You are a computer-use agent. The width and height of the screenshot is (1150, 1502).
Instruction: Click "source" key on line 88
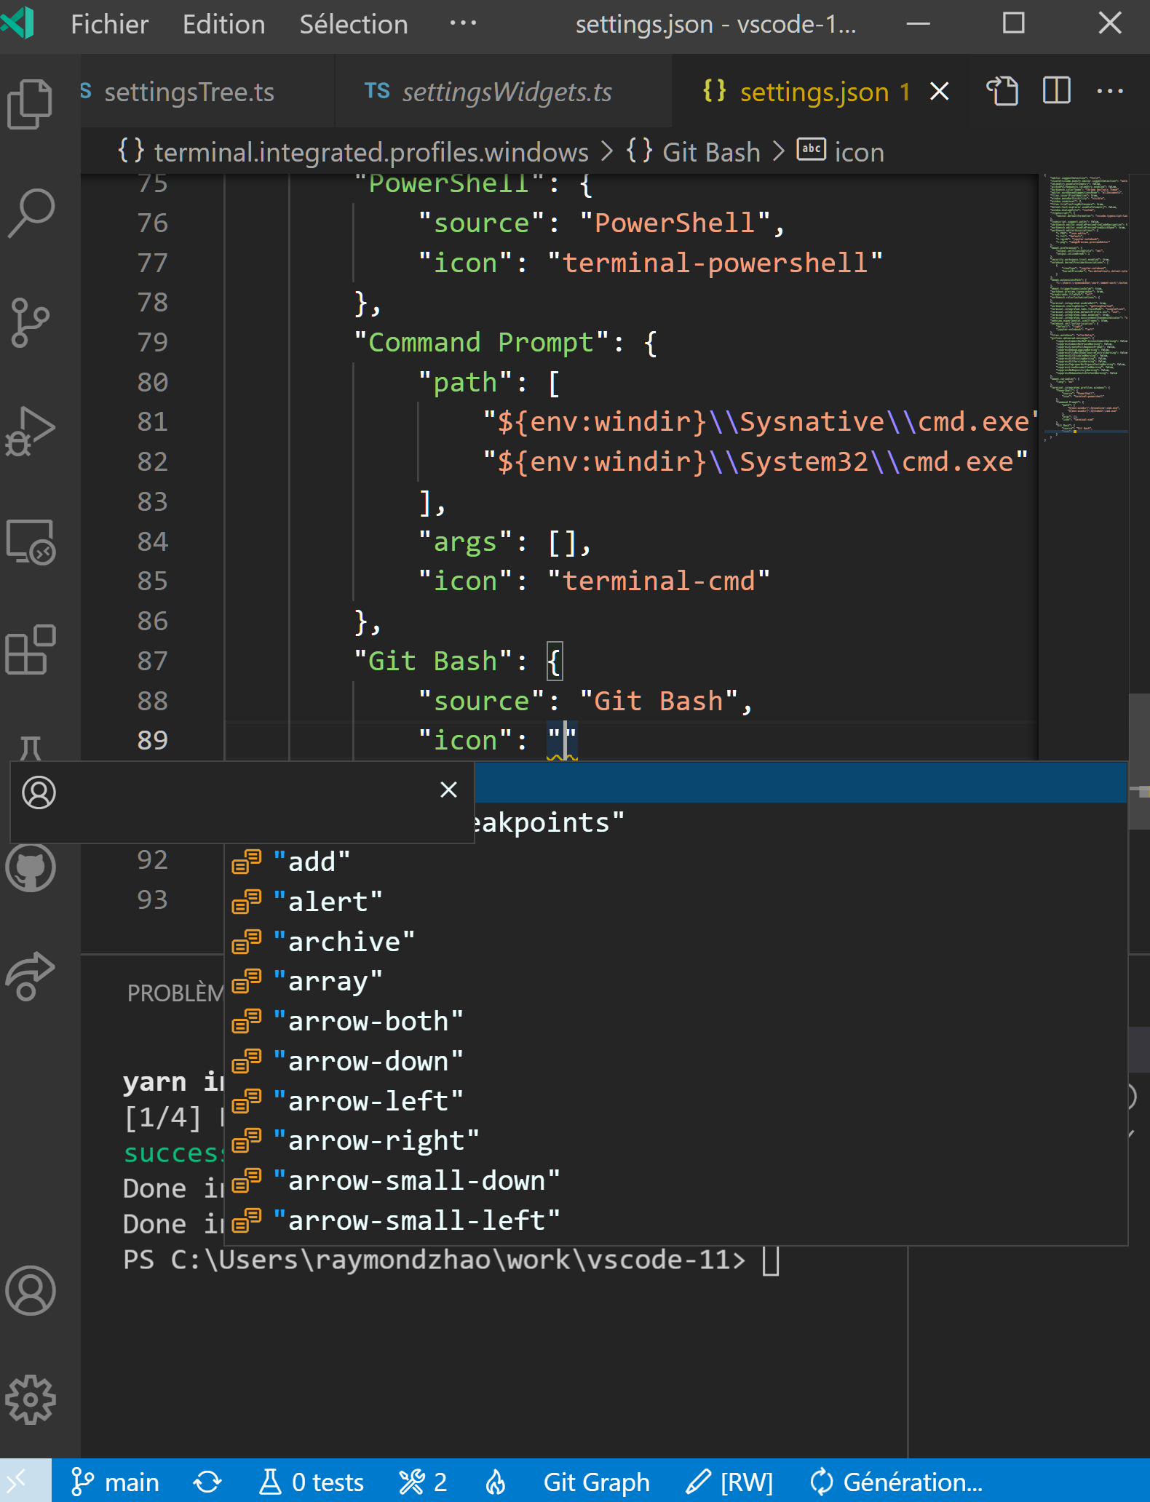(481, 701)
